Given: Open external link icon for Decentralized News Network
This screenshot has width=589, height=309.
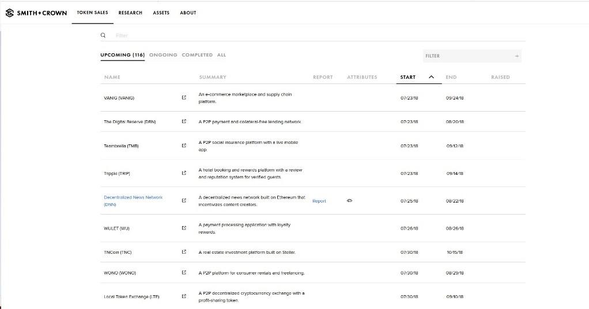Looking at the screenshot, I should click(184, 201).
